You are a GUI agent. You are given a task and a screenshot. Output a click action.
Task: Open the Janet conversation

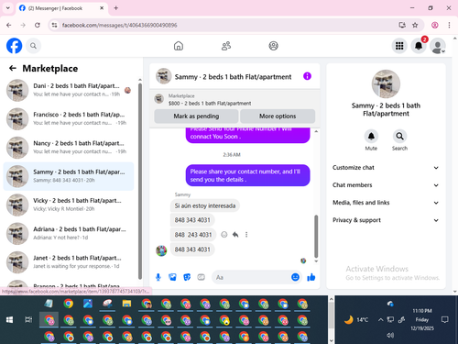coord(69,262)
